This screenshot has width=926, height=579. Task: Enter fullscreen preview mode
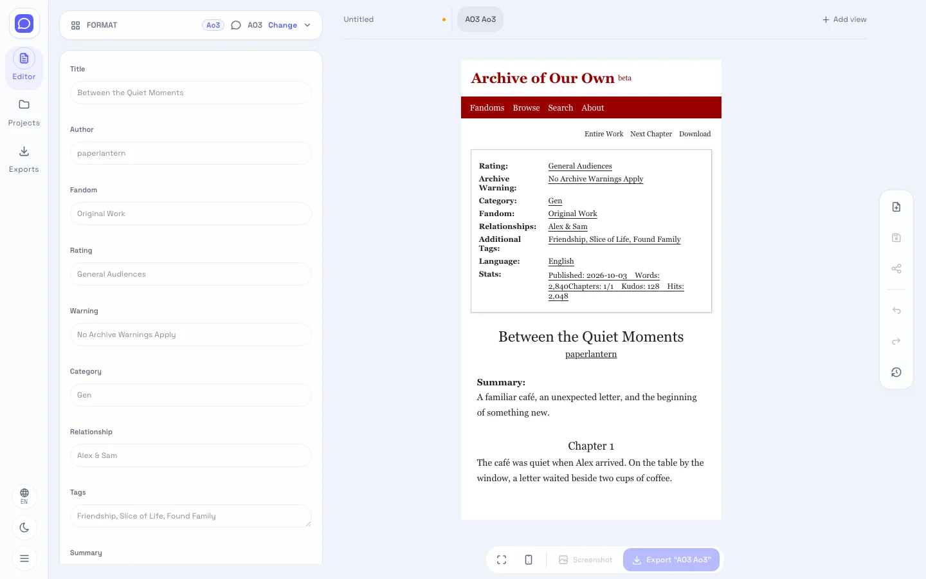[502, 560]
